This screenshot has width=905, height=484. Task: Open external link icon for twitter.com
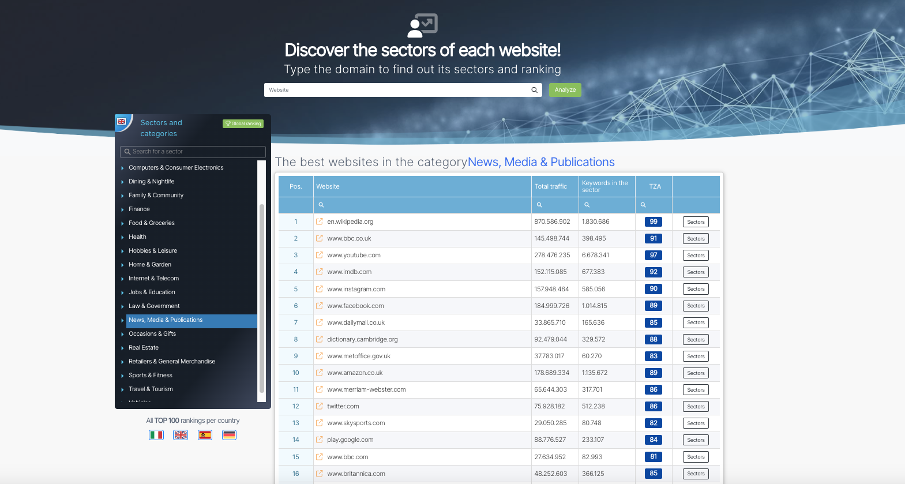click(x=320, y=406)
